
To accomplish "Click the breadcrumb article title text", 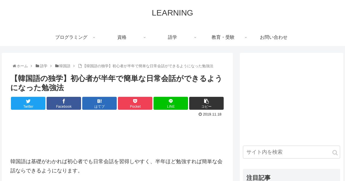I will (148, 66).
